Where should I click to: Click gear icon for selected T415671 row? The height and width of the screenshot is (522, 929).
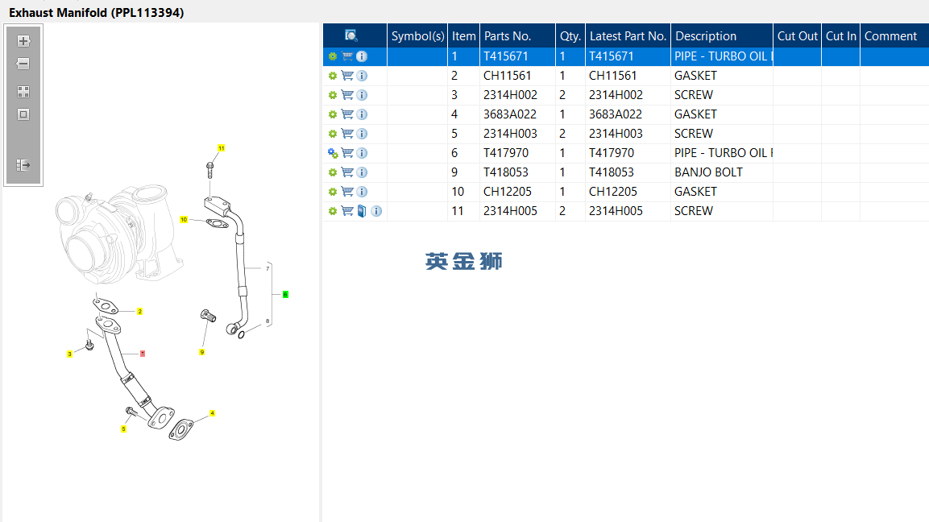[333, 56]
